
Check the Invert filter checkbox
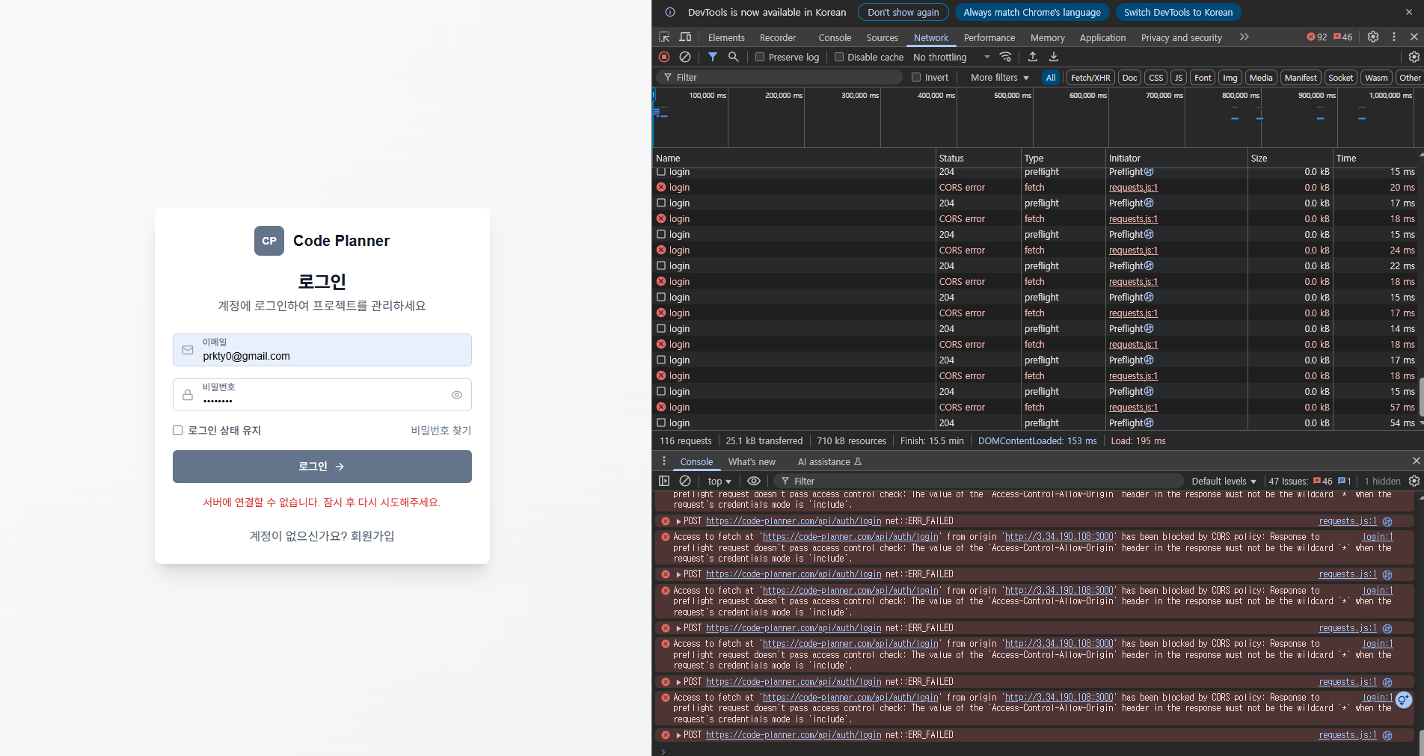[x=916, y=77]
